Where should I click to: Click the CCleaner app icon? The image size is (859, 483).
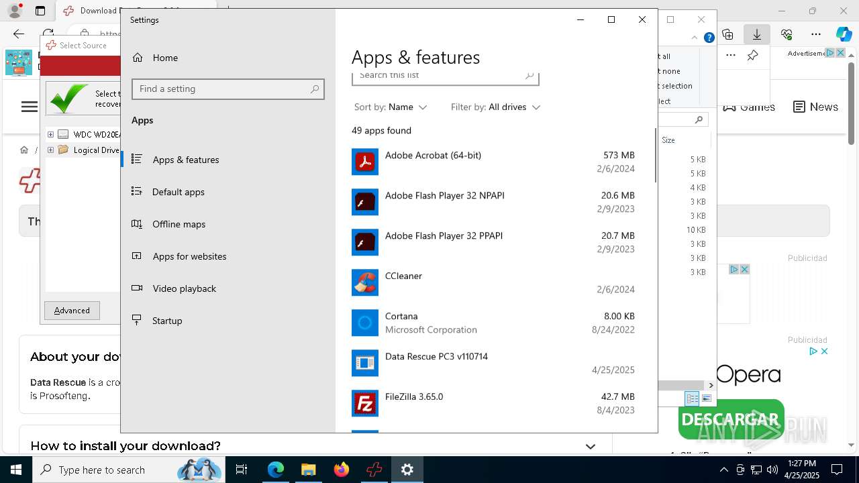(x=365, y=282)
